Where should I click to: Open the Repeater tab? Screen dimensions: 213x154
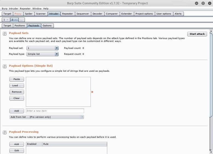pos(67,14)
